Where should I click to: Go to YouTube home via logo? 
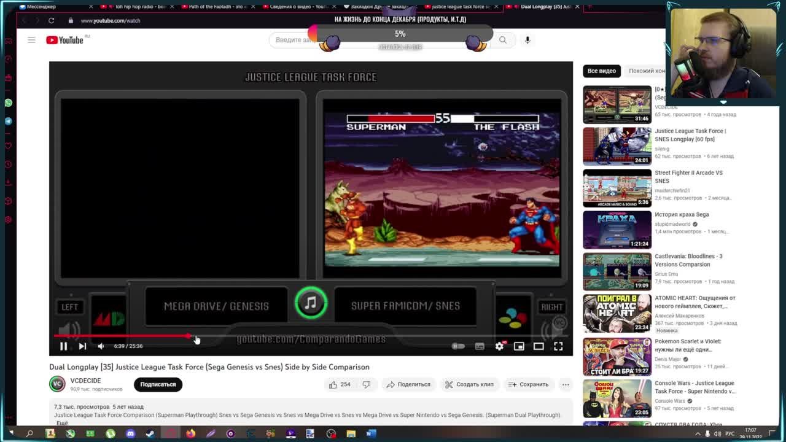tap(65, 40)
